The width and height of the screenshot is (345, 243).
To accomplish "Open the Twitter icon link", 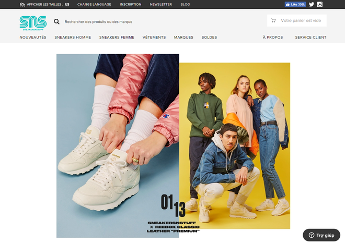I will pyautogui.click(x=312, y=4).
